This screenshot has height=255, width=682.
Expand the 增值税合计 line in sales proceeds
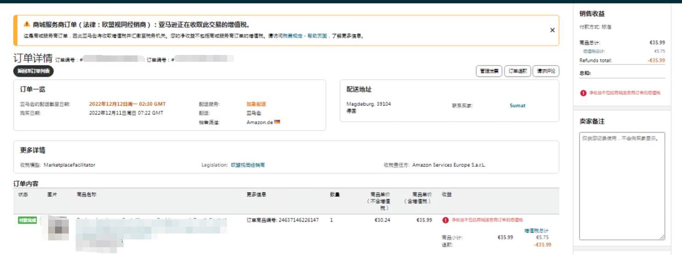click(593, 51)
